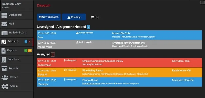Image resolution: width=205 pixels, height=98 pixels.
Task: Click officer name Corridoni, Tom
Action: click(181, 61)
